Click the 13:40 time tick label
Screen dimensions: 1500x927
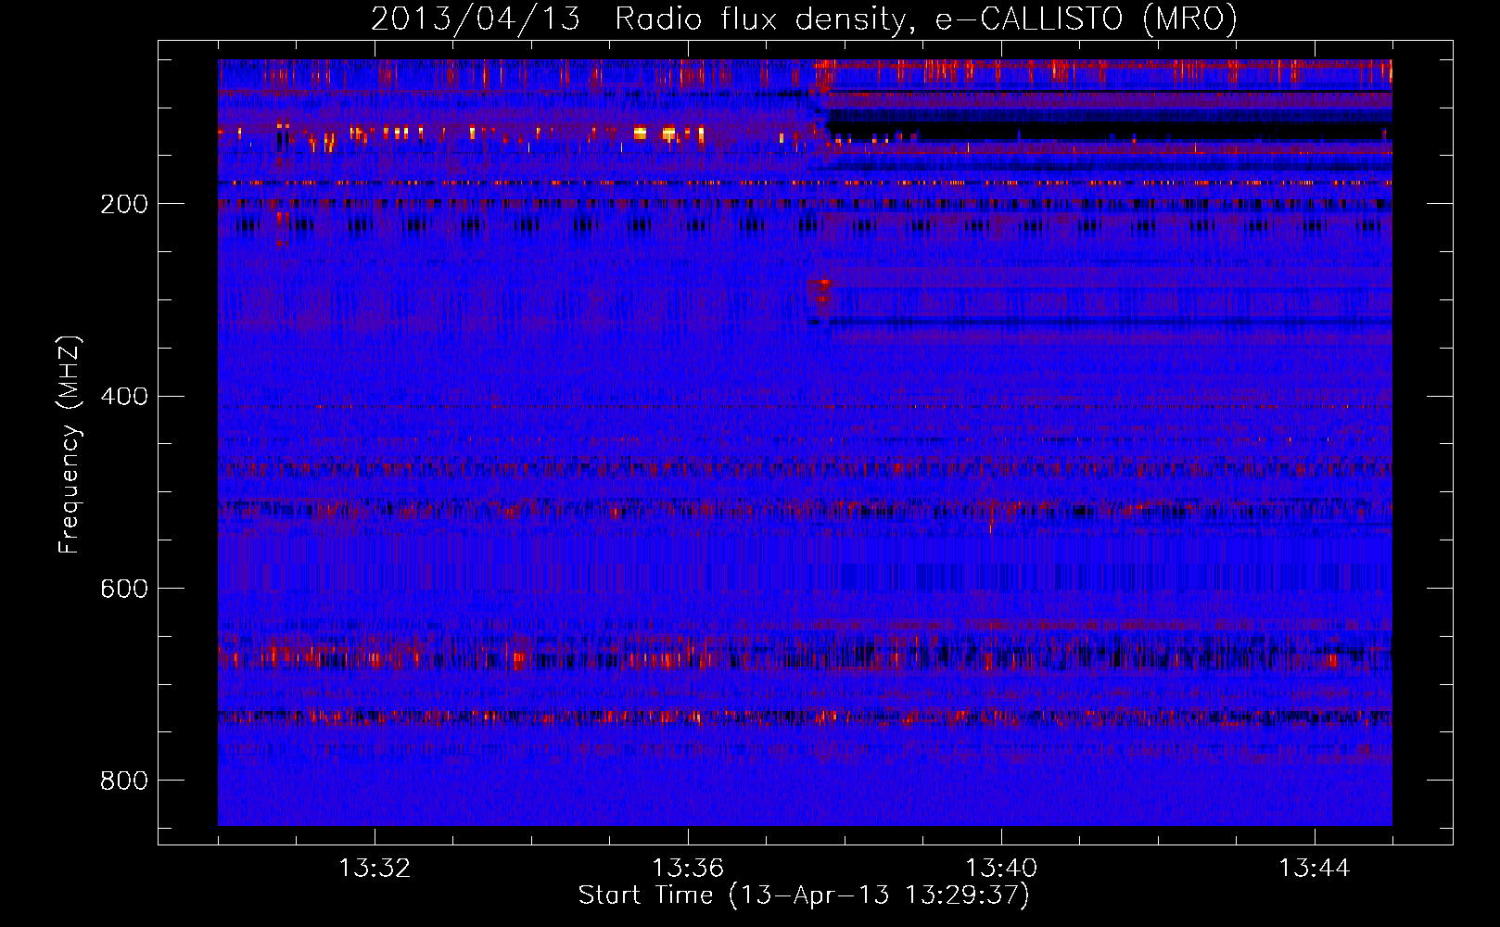tap(1001, 869)
